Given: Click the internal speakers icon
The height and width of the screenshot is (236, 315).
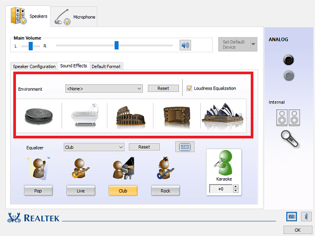Looking at the screenshot, I should [x=288, y=118].
